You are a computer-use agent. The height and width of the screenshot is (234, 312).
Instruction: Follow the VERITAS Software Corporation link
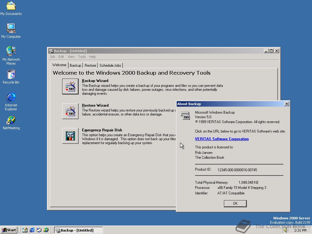[x=222, y=139]
